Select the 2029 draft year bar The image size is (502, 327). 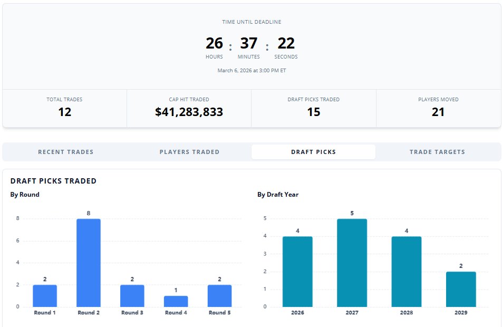461,289
